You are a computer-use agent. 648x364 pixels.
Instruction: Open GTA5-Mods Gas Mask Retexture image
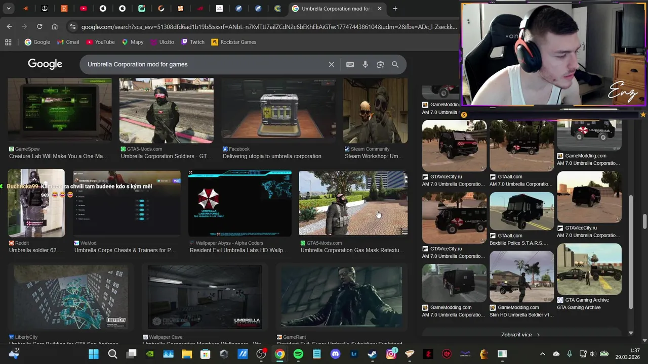pos(353,203)
